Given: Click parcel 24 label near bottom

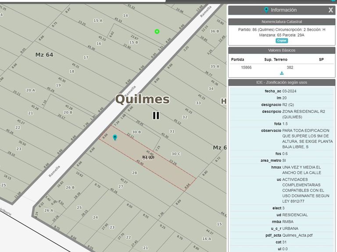Looking at the screenshot, I should 95,217.
